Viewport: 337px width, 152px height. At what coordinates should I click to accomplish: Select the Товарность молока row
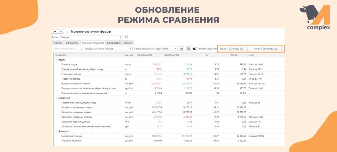coord(169,79)
